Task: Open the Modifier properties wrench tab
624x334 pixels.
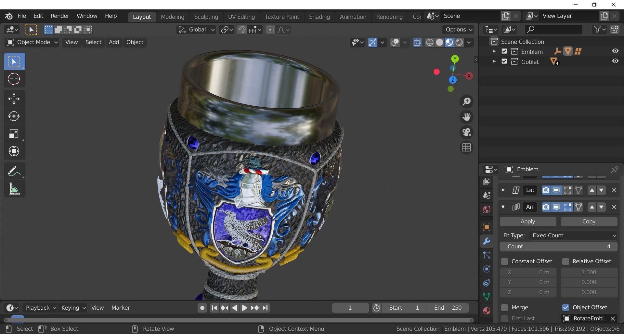Action: [487, 241]
